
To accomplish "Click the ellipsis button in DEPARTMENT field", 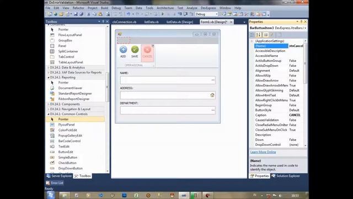I will click(x=213, y=111).
